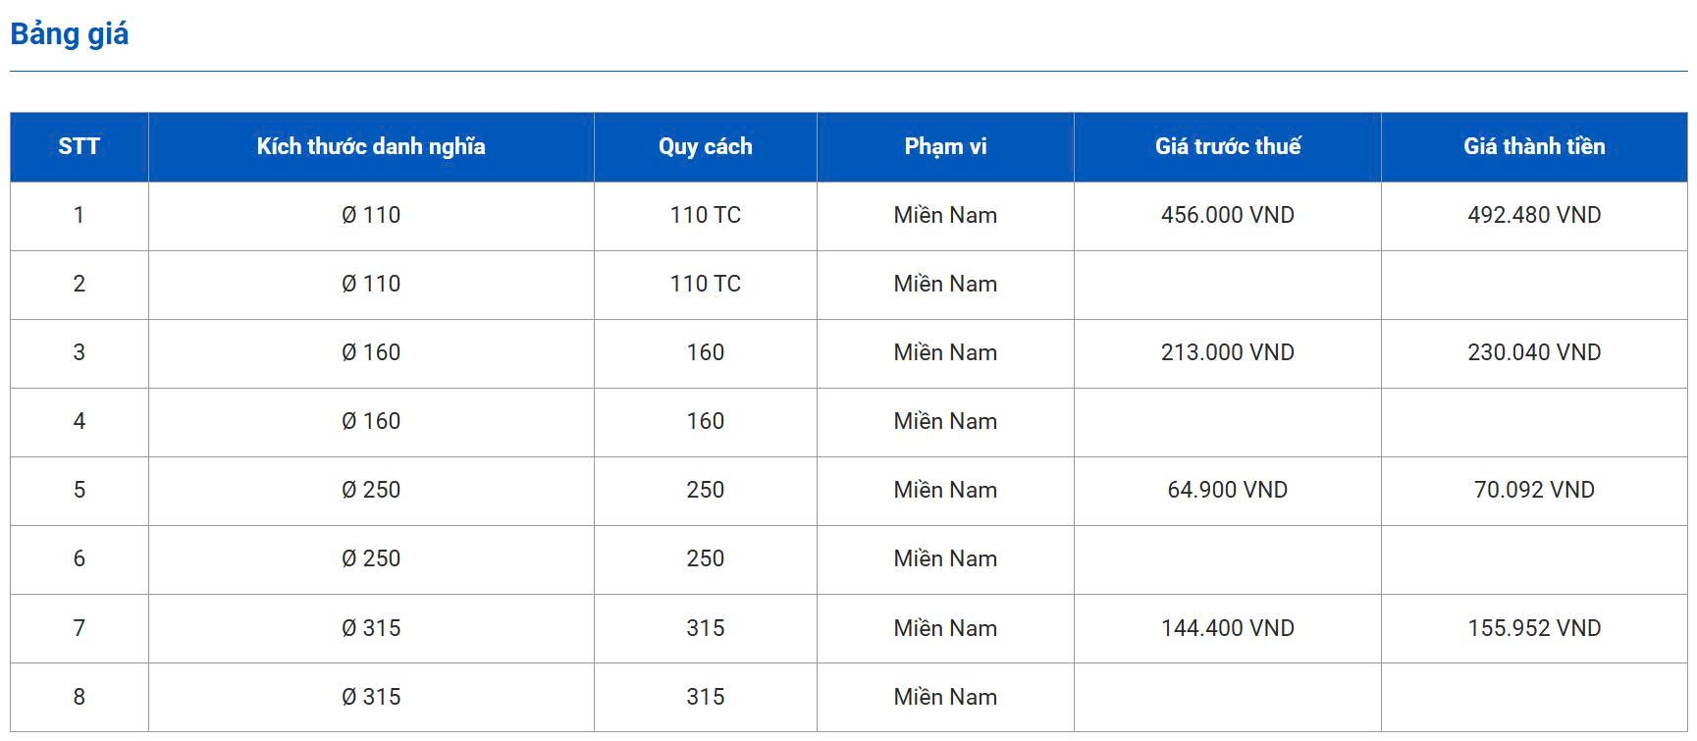Click Ø 250 size in row 5
This screenshot has height=741, width=1697.
pyautogui.click(x=371, y=491)
